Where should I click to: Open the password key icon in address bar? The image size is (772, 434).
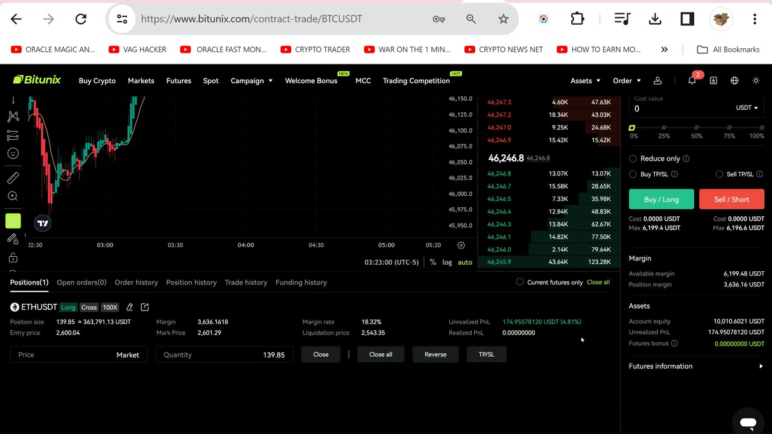438,19
